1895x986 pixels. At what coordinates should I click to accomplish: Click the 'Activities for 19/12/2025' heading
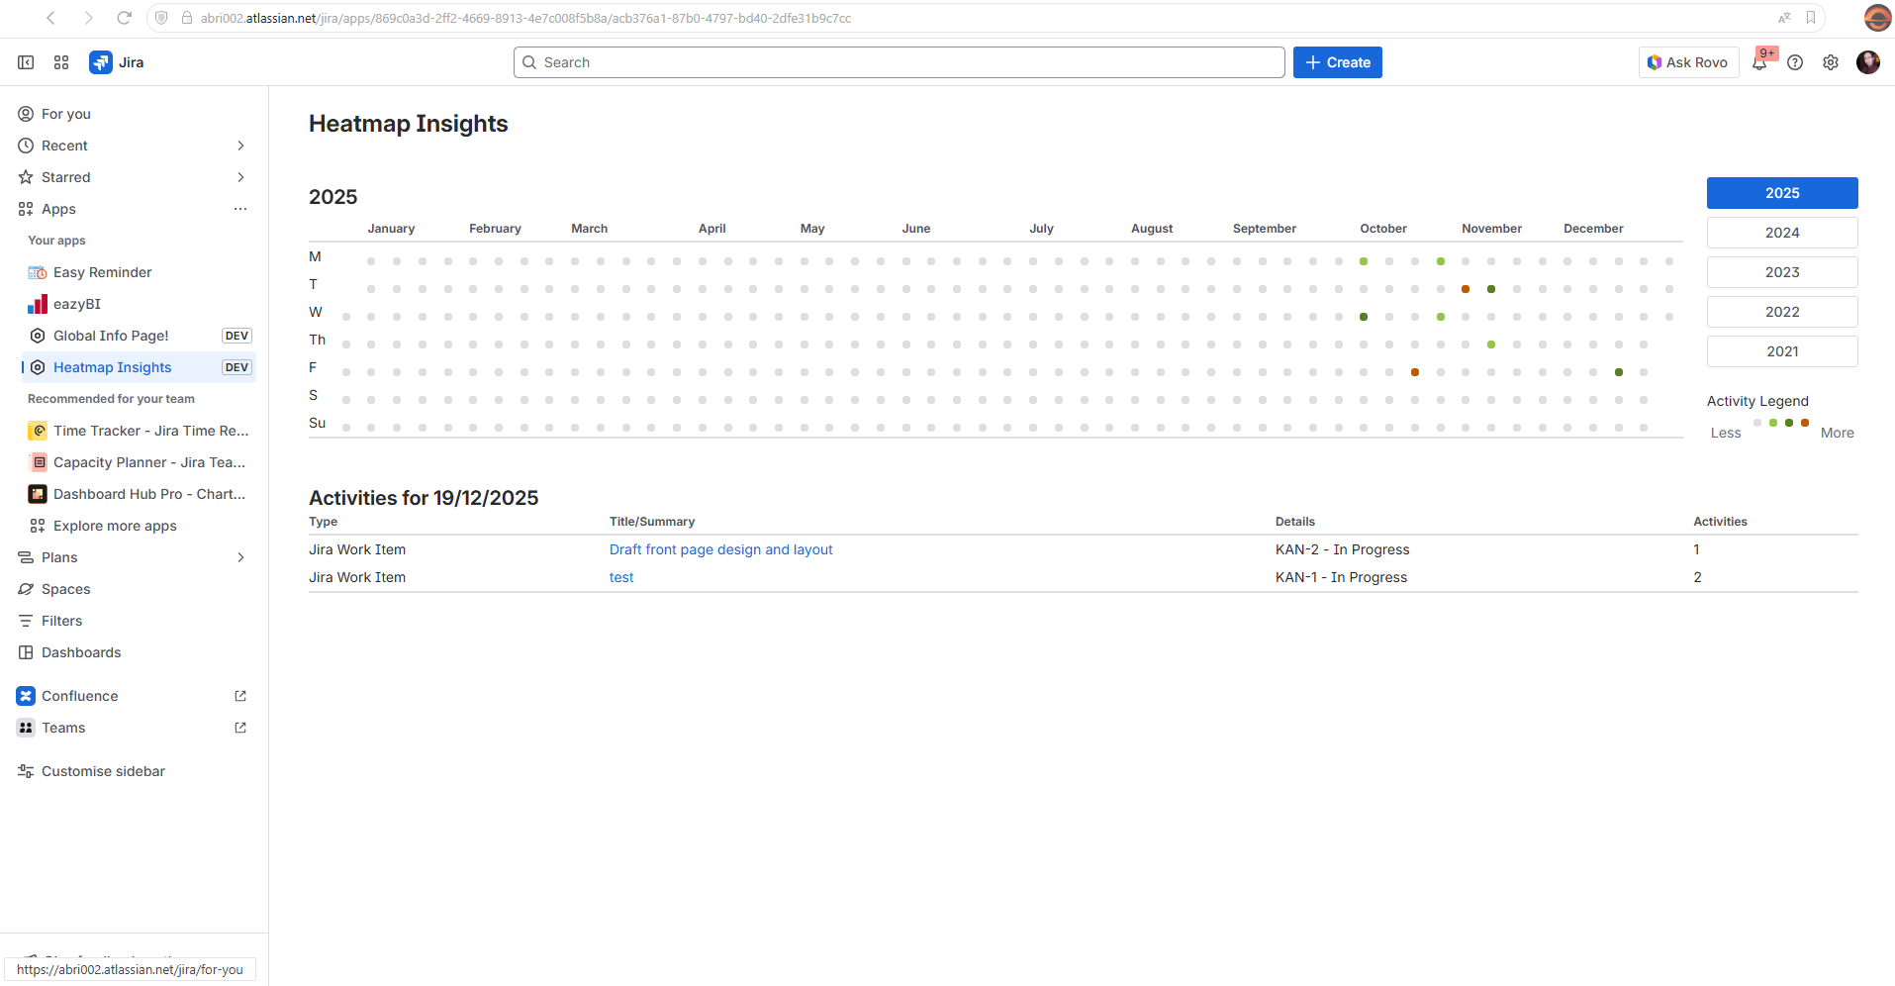pyautogui.click(x=424, y=498)
